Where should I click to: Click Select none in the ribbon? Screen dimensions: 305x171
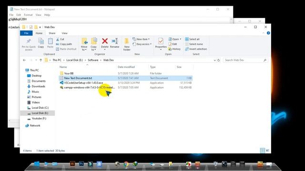point(194,44)
